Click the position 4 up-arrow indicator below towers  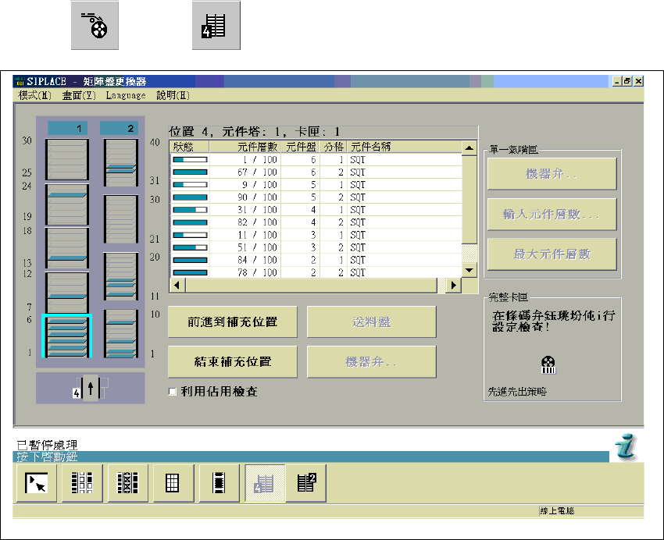coord(90,388)
